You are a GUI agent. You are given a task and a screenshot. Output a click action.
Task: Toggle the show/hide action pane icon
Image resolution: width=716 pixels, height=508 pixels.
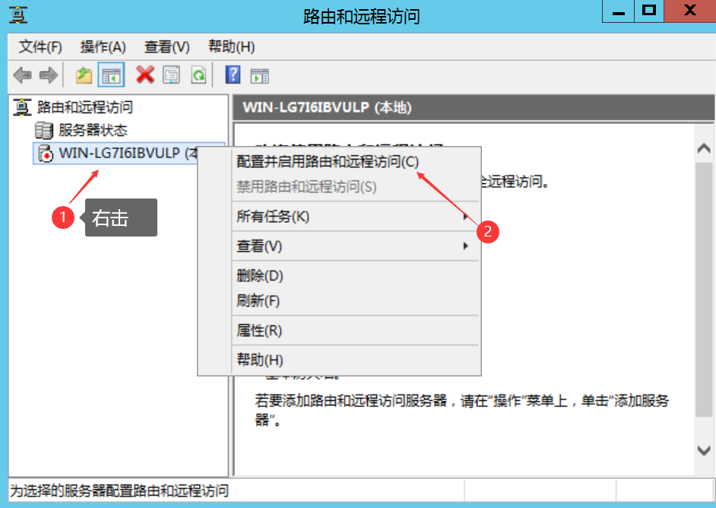coord(259,75)
